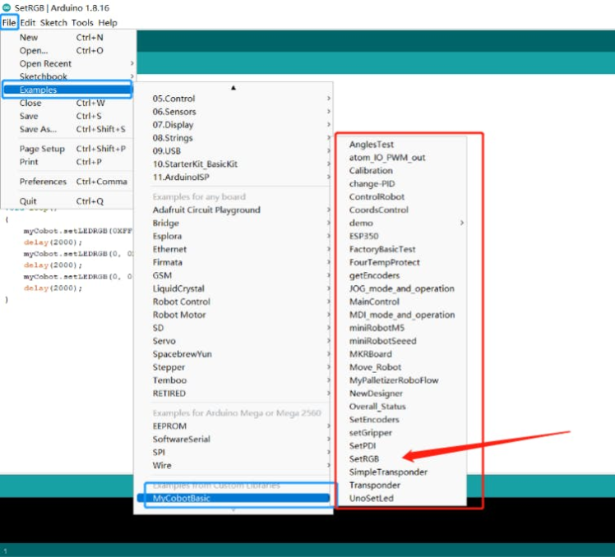Open the File menu
This screenshot has width=615, height=557.
(9, 23)
